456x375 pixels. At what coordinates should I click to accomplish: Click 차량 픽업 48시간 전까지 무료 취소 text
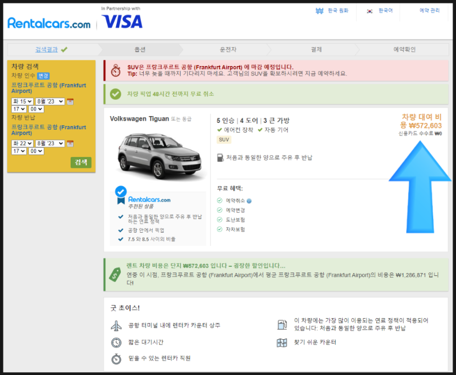(x=170, y=94)
